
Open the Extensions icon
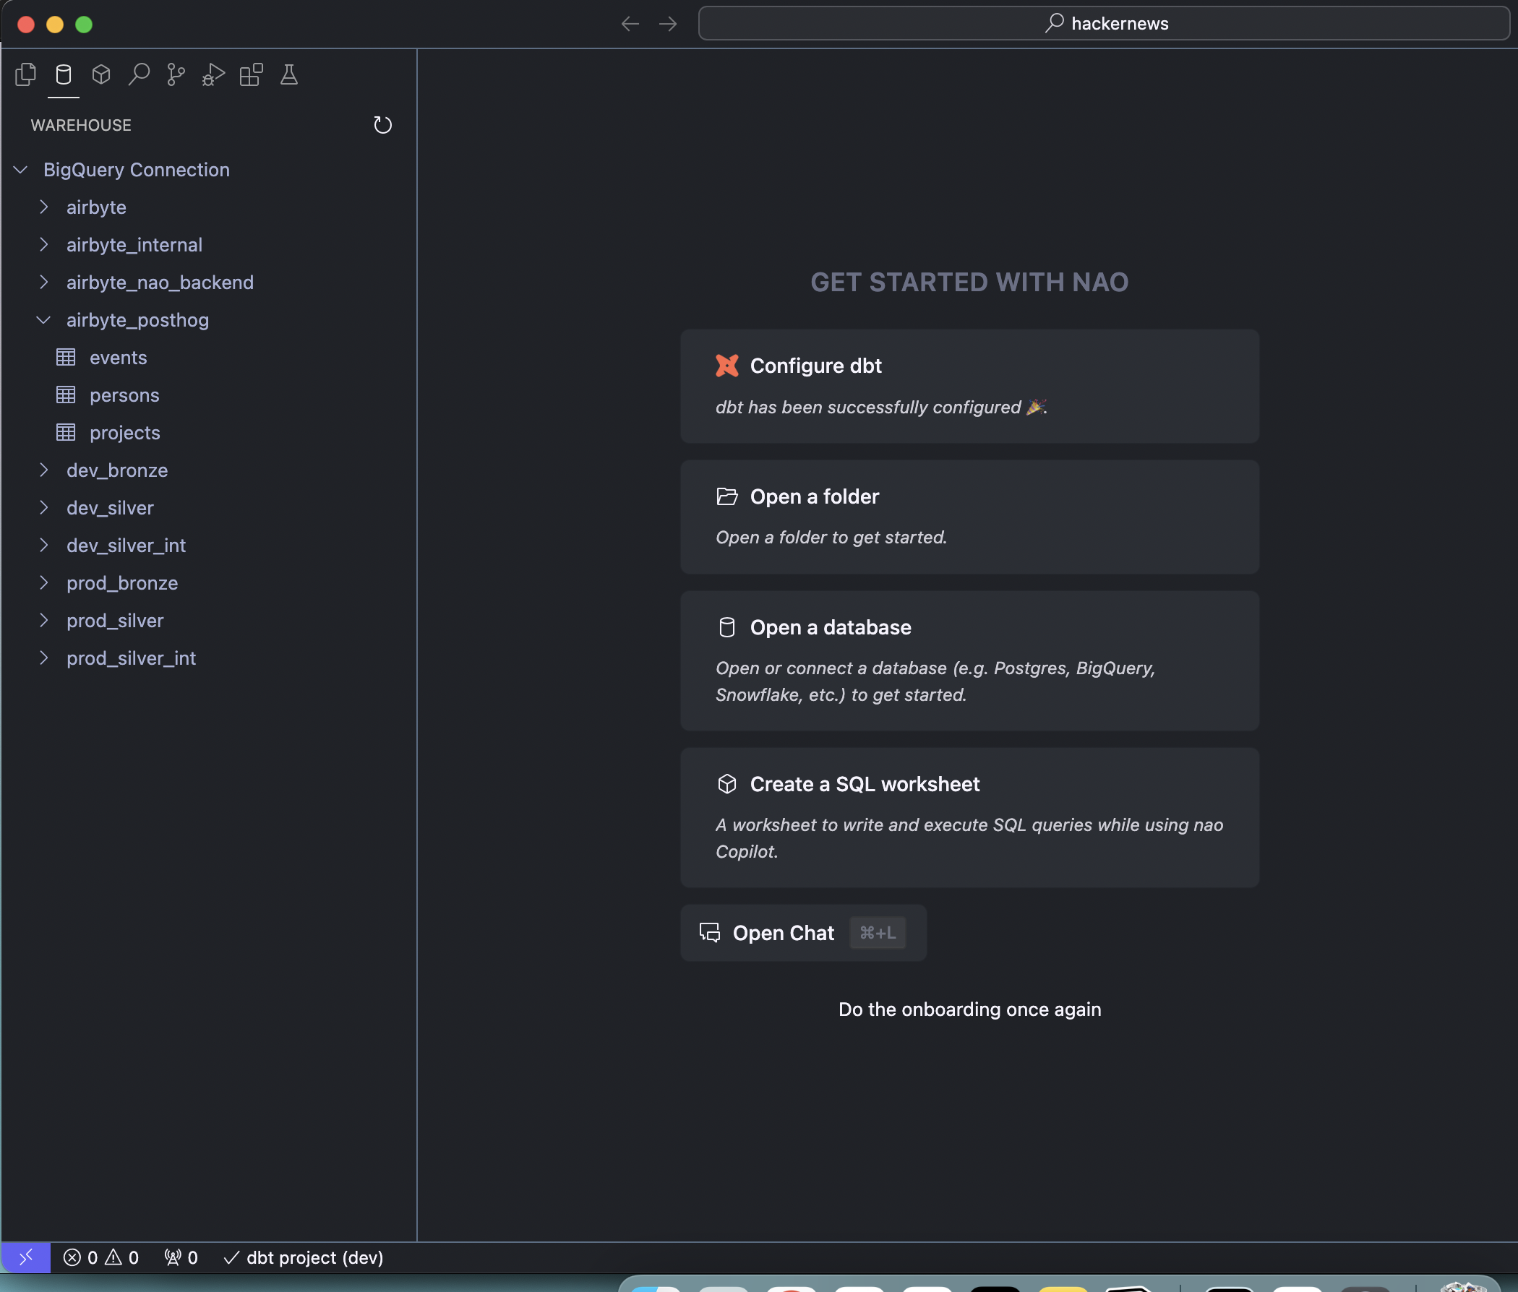point(252,74)
